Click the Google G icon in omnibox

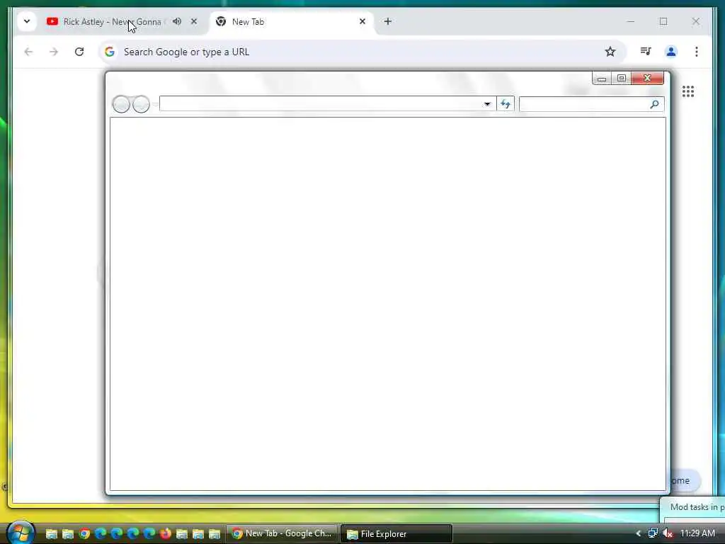(x=110, y=52)
